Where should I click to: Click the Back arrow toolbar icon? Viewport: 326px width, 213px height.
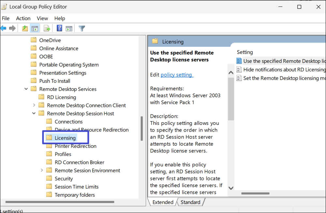click(x=3, y=29)
